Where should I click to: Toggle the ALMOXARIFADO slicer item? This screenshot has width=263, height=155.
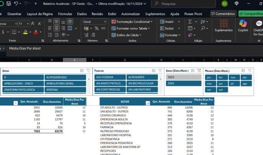click(65, 77)
